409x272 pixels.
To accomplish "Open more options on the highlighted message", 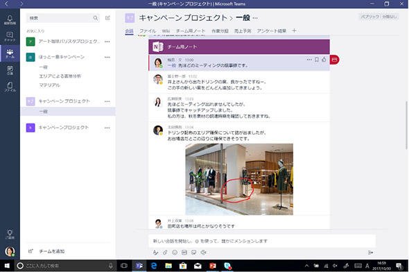I will (309, 60).
